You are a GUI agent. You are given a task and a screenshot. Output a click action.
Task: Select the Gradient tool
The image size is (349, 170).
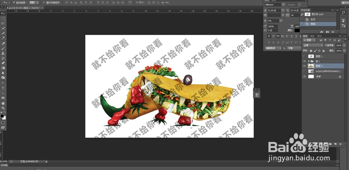point(3,68)
